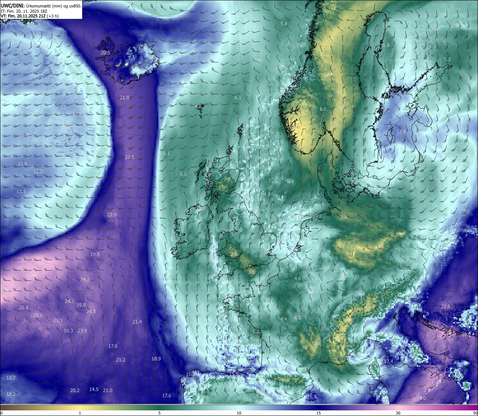Viewport: 478px width, 416px height.
Task: Click the 5.8 value over the Norwegian Sea
Action: [284, 24]
